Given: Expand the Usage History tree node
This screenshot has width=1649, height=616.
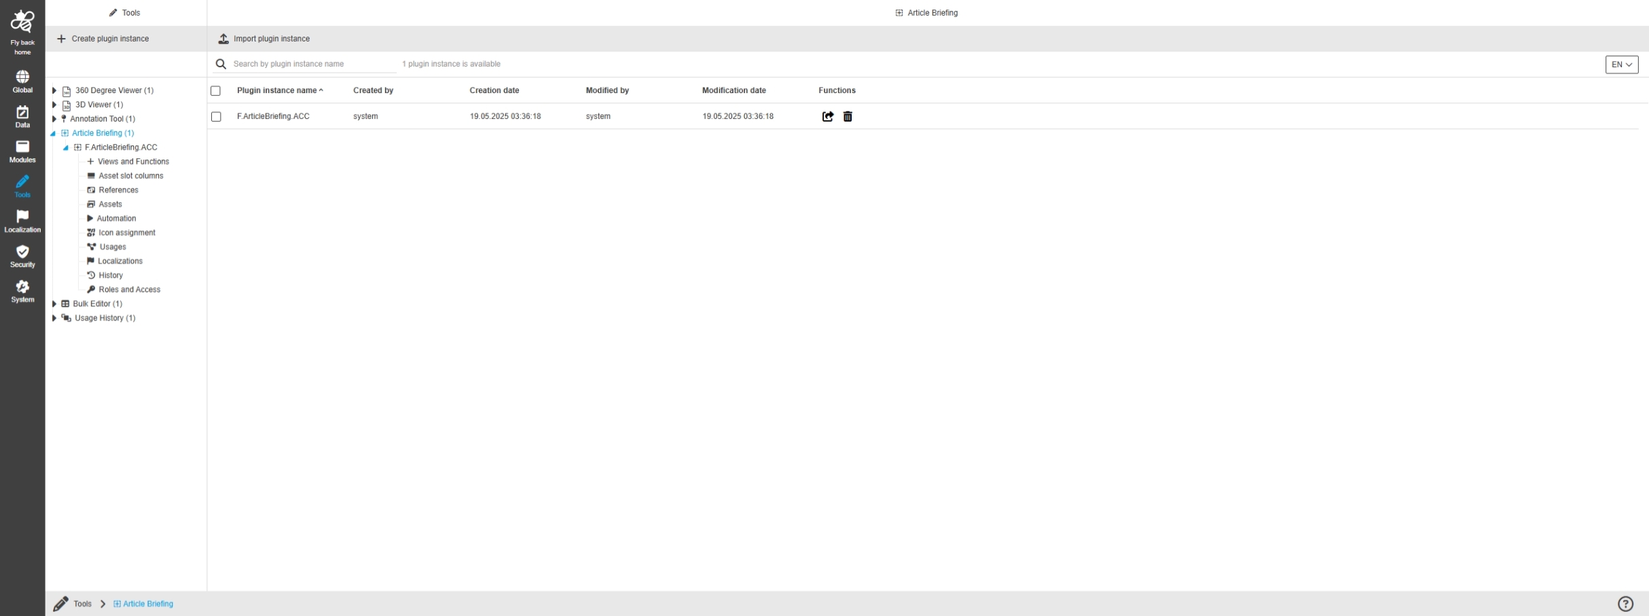Looking at the screenshot, I should (54, 318).
